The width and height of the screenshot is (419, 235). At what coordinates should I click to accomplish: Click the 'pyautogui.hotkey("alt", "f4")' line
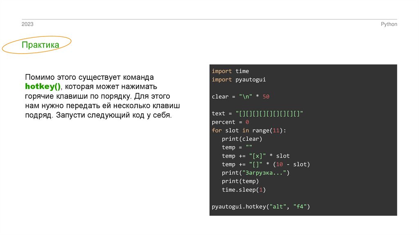(x=261, y=207)
